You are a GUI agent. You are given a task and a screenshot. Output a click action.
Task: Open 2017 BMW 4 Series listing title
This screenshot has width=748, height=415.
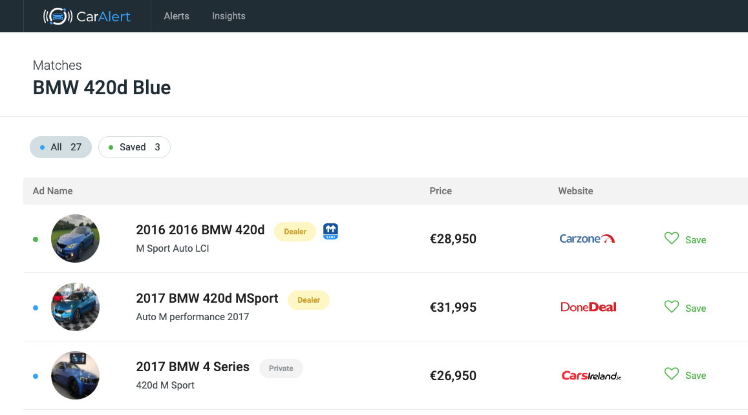click(x=193, y=367)
